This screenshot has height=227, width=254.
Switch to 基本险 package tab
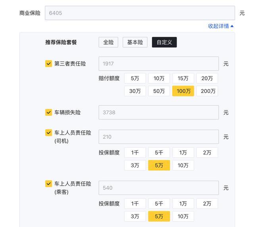pos(135,42)
